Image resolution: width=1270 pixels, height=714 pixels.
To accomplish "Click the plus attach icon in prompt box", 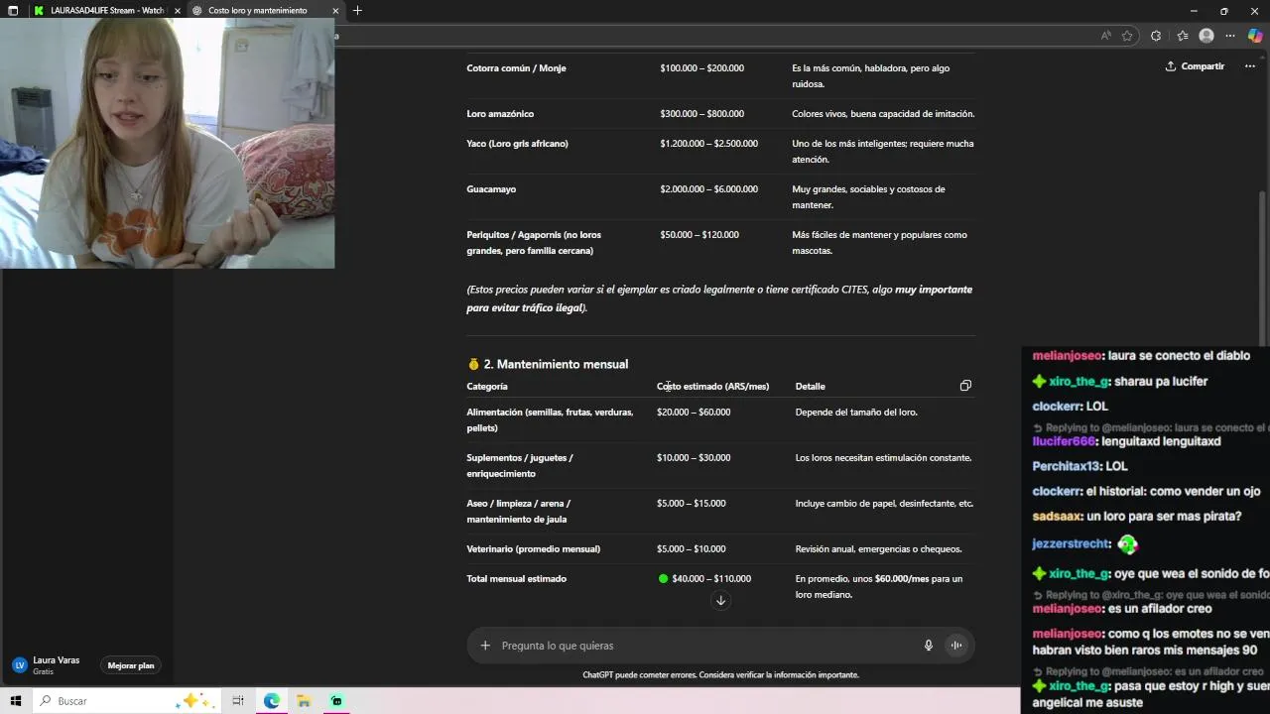I will (x=485, y=646).
